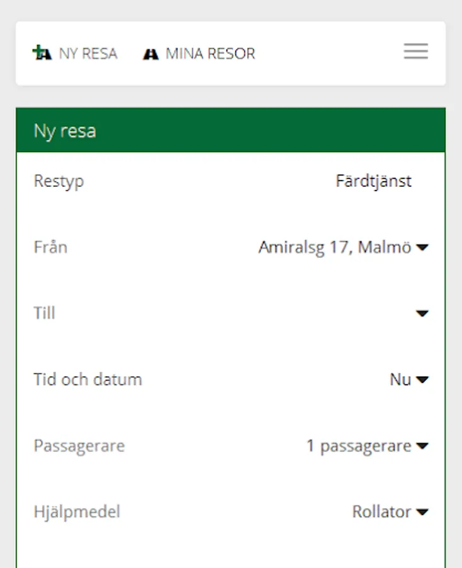Click the 1 passagerare value

358,446
